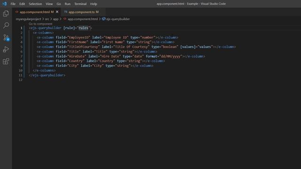Click the "FirstName" field value
This screenshot has height=169, width=301.
pyautogui.click(x=78, y=42)
